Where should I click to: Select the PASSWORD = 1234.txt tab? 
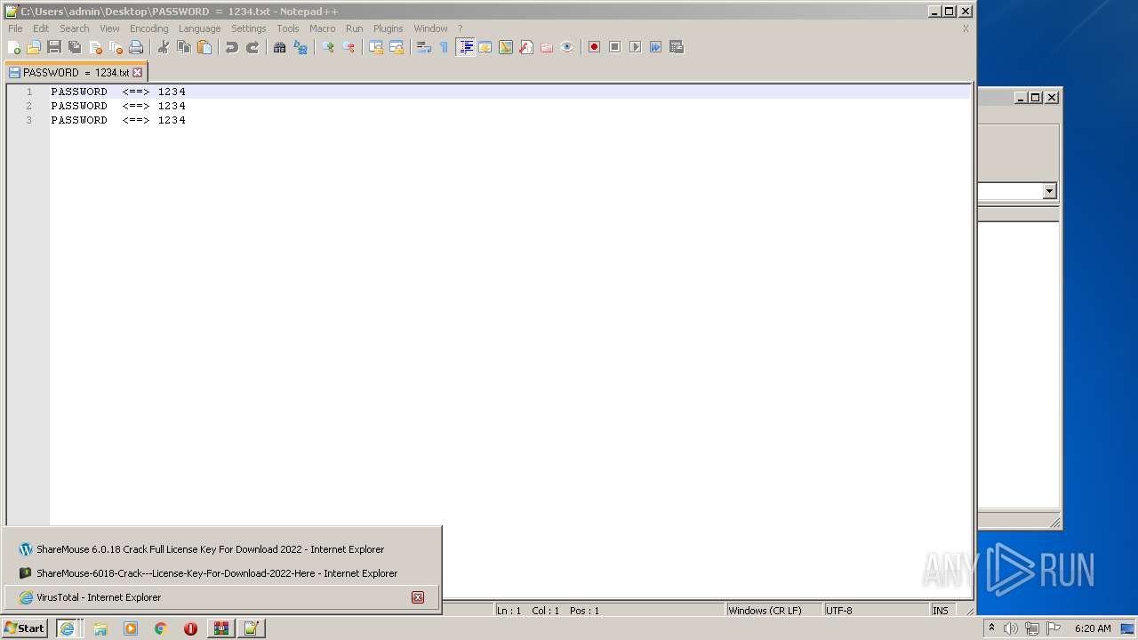(76, 73)
